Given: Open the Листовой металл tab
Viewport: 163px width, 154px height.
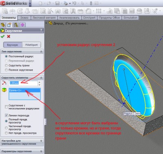Looking at the screenshot, I should (44, 18).
